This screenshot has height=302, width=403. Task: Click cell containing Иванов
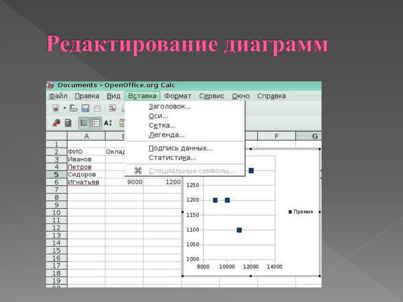click(x=86, y=159)
